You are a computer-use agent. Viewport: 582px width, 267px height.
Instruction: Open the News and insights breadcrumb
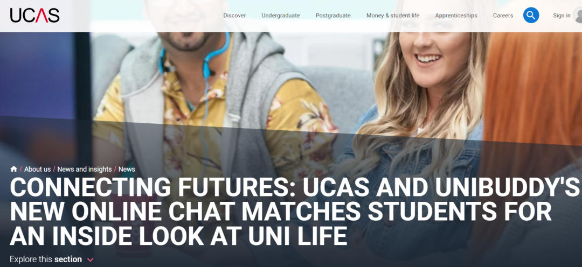[84, 169]
